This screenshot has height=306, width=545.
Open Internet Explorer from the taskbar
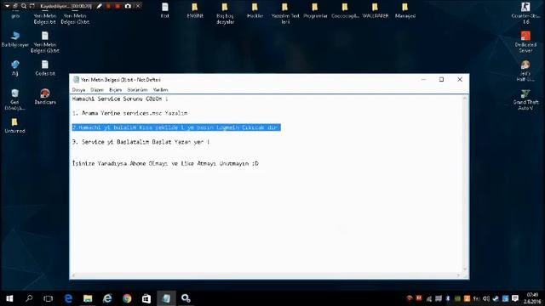(x=107, y=298)
